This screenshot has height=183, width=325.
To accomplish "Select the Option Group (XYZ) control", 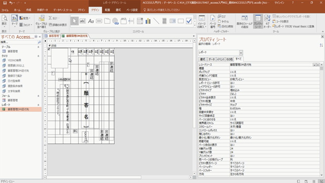I will [123, 21].
